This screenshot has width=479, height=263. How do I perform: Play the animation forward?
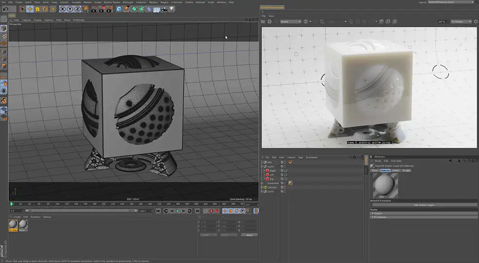tap(178, 211)
